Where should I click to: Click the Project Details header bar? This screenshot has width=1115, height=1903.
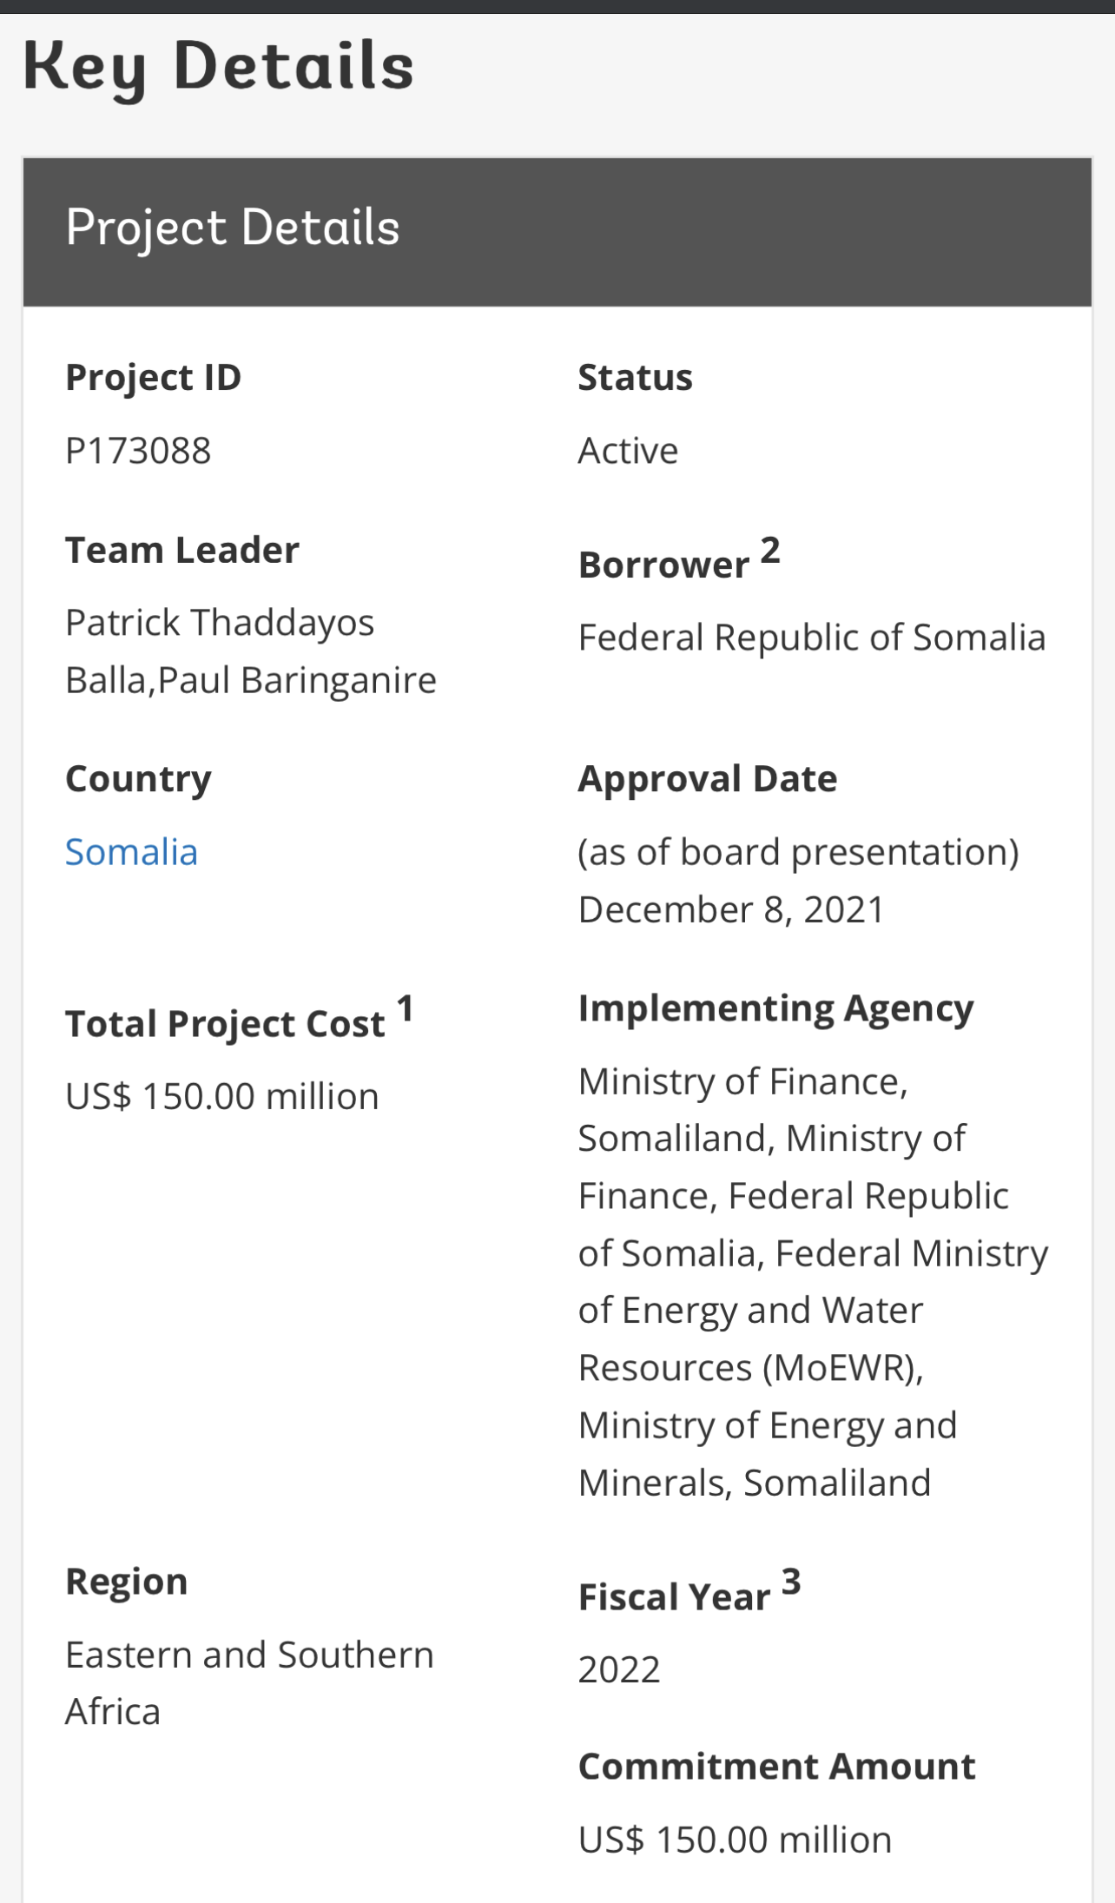pos(557,232)
